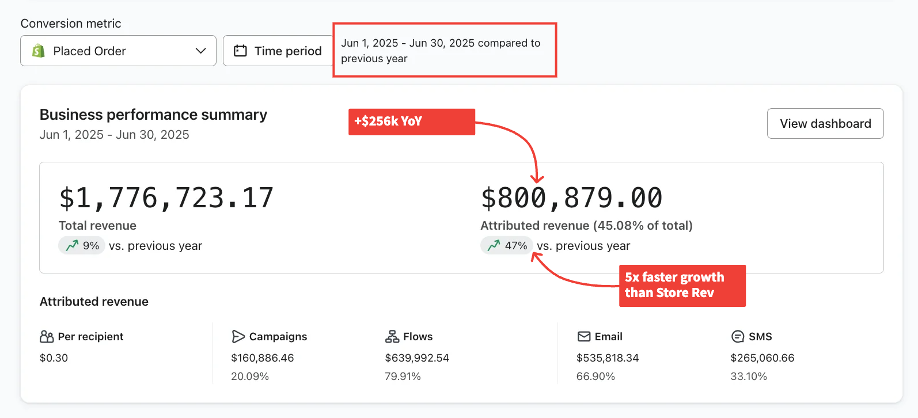Select the $160,886.46 campaigns value

[263, 358]
